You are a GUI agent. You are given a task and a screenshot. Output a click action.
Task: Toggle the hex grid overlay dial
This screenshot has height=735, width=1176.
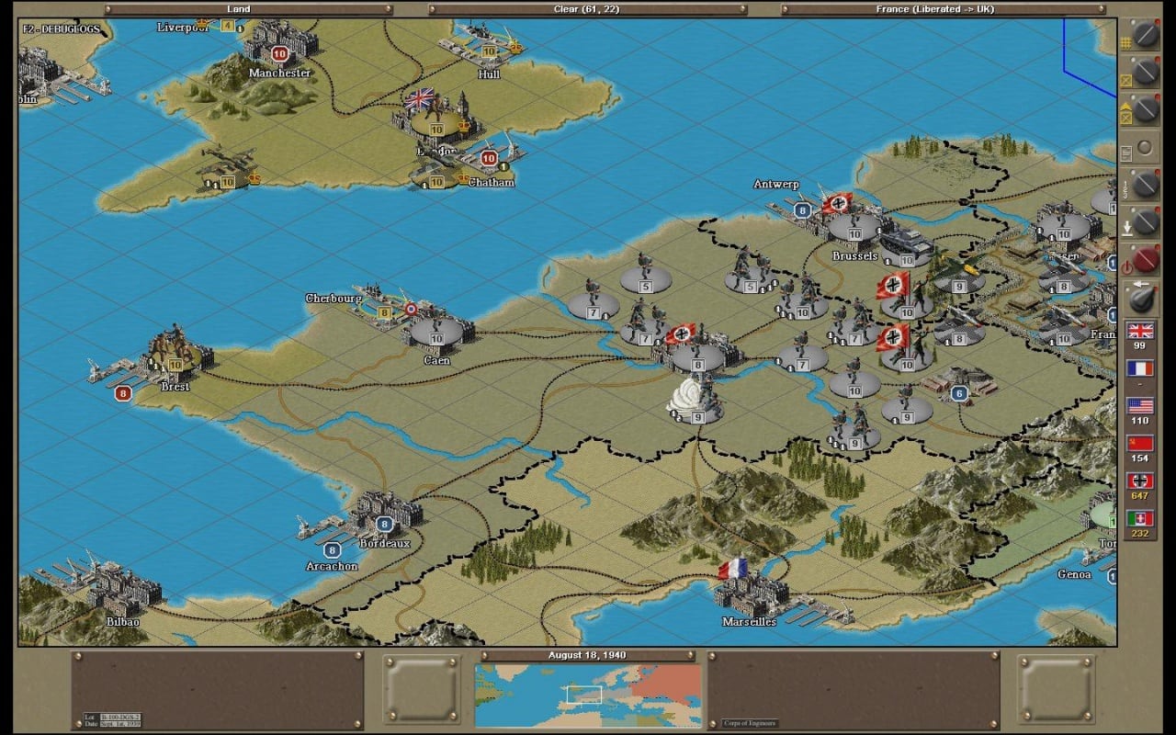[x=1145, y=35]
